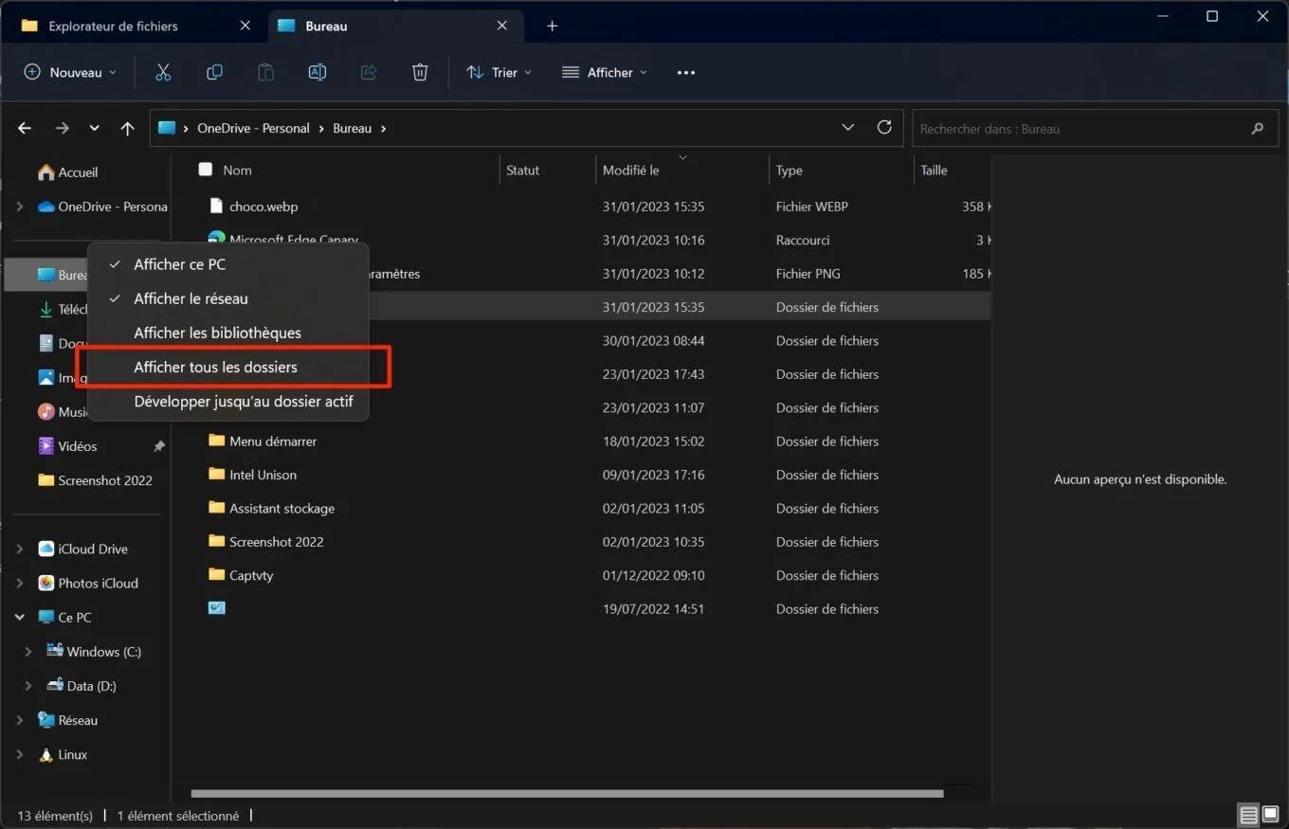Click the Rename icon in toolbar
The height and width of the screenshot is (829, 1289).
tap(318, 72)
